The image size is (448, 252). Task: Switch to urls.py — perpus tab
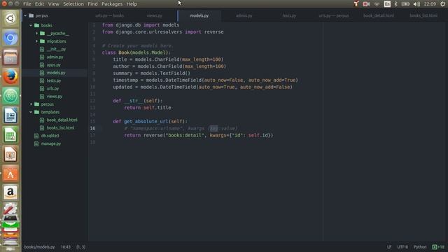[334, 15]
